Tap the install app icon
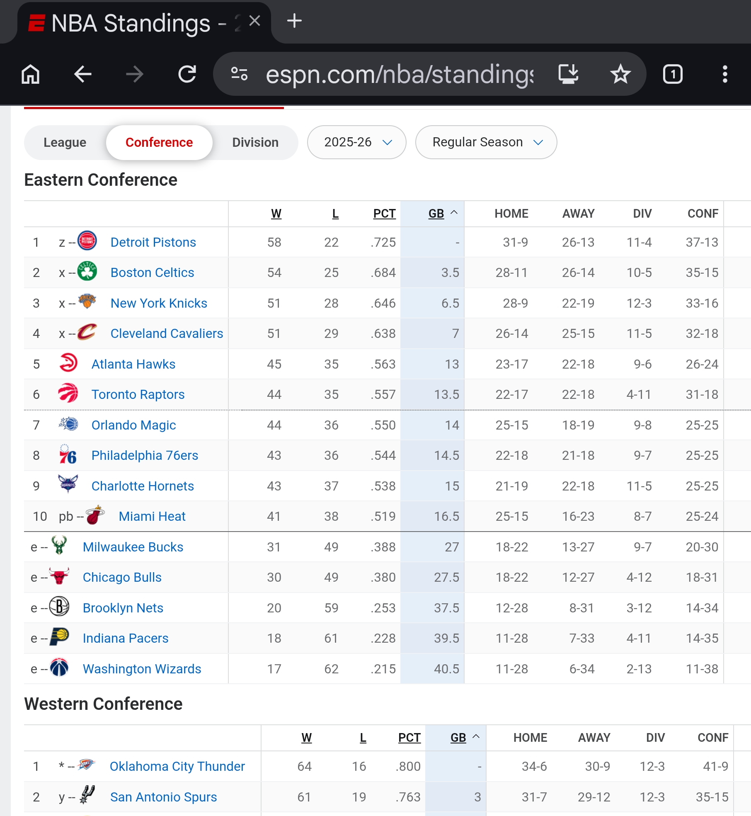The height and width of the screenshot is (816, 751). [x=568, y=74]
